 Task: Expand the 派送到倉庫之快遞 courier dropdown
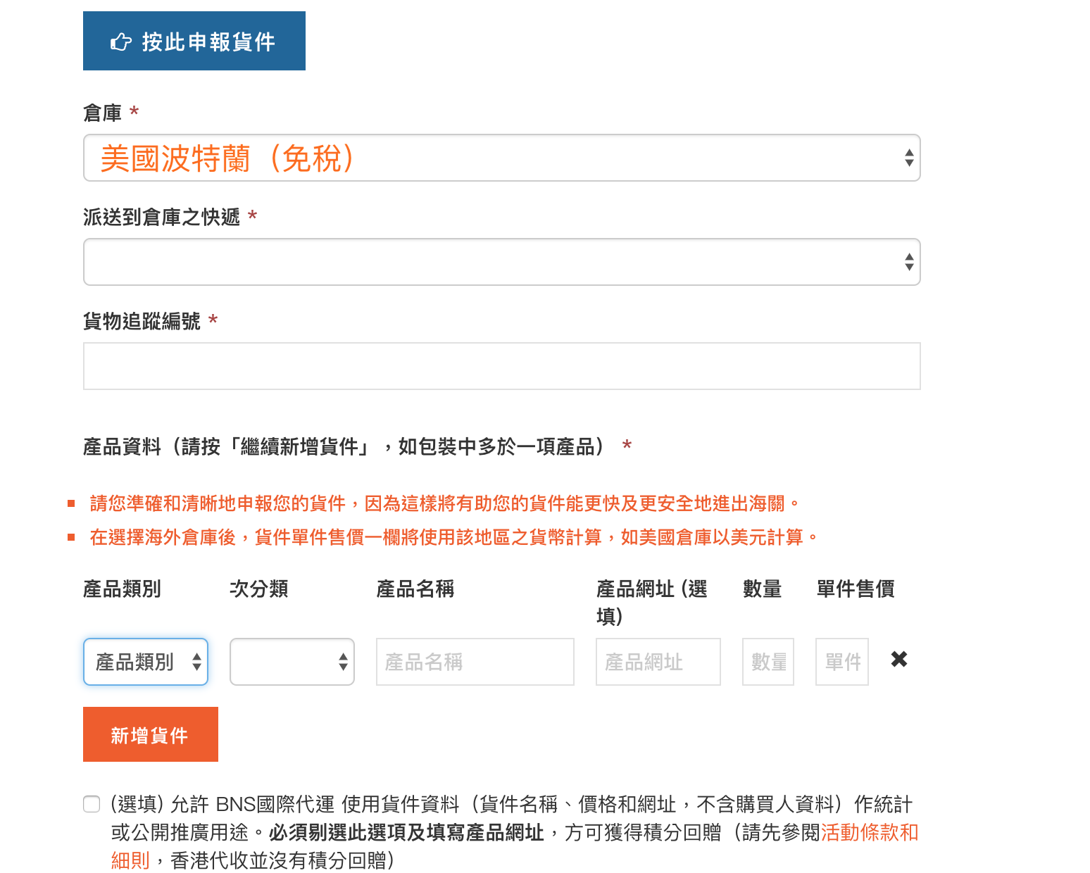[x=501, y=262]
